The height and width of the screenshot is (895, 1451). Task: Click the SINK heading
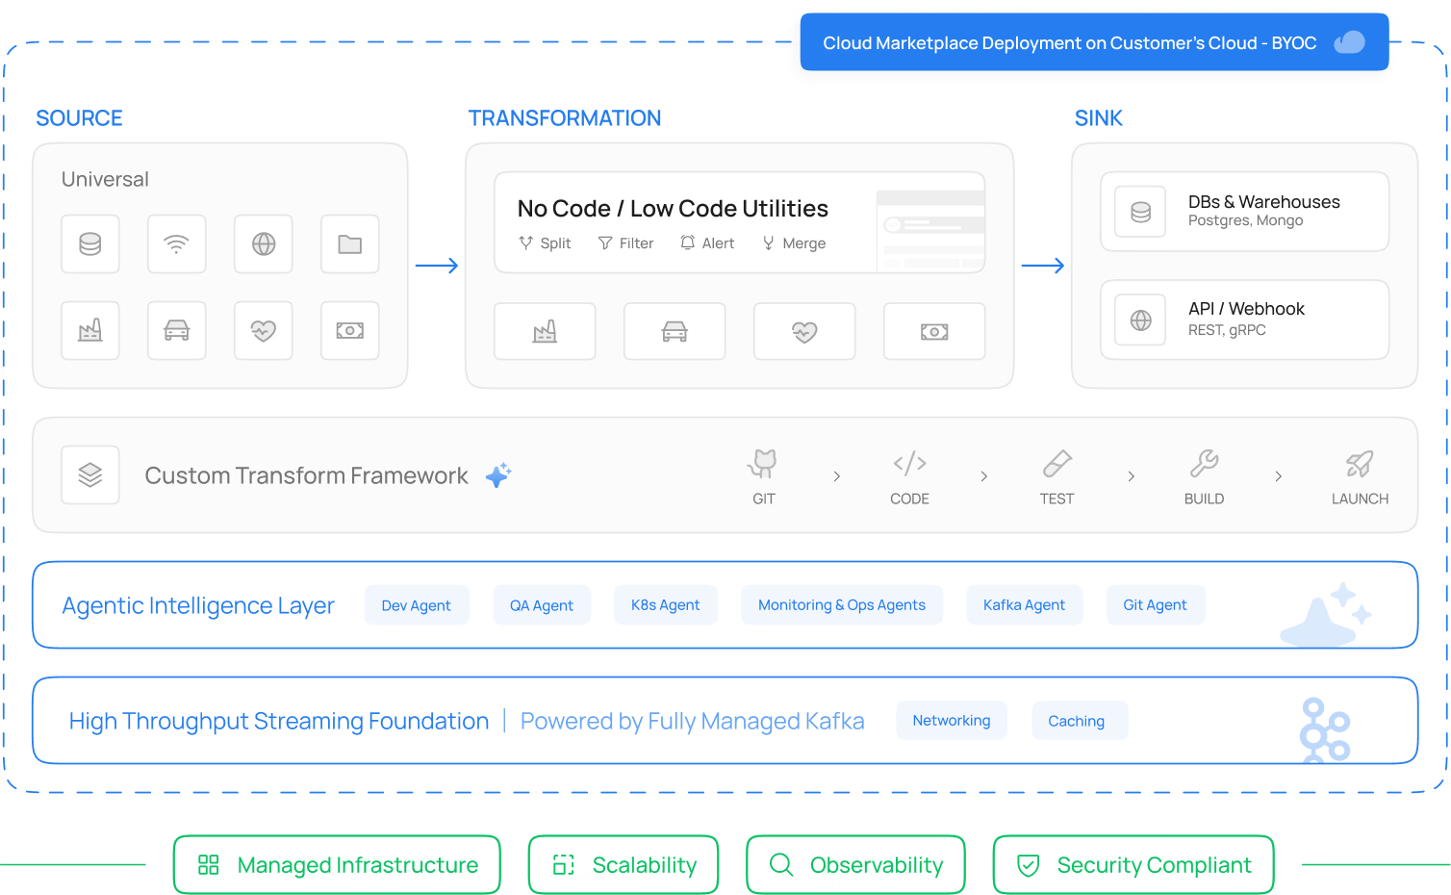point(1099,118)
